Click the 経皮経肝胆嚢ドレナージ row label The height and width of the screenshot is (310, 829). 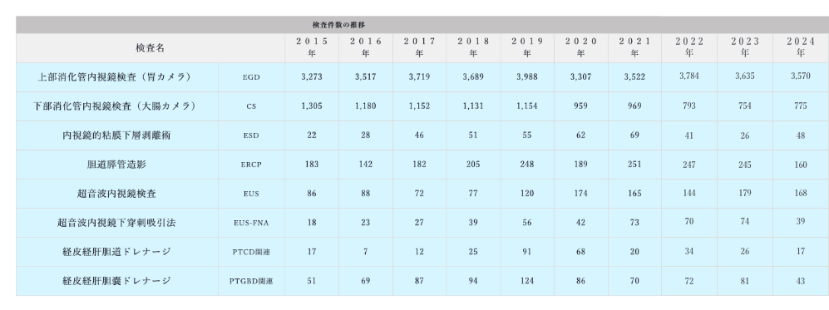[116, 281]
